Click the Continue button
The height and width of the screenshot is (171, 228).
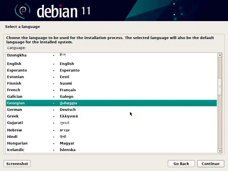click(x=211, y=164)
